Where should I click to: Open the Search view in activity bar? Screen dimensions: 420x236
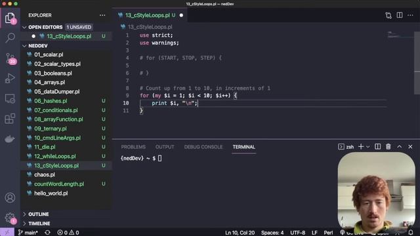coord(10,38)
